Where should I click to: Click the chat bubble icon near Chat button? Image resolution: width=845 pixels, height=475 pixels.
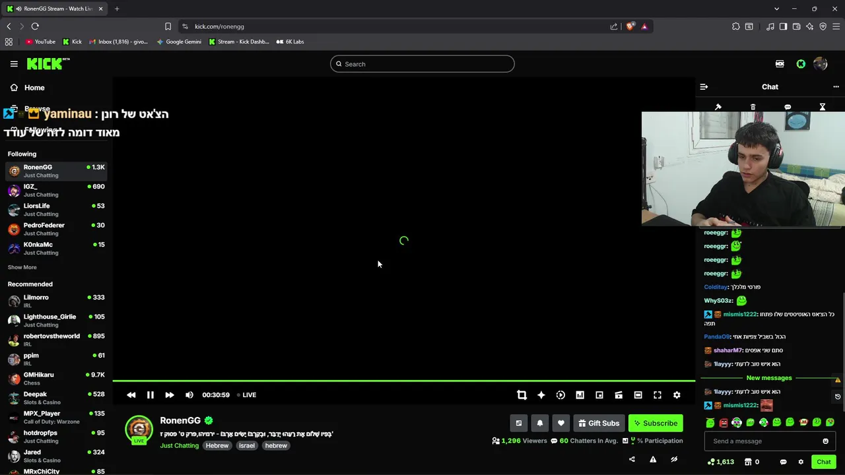point(783,462)
